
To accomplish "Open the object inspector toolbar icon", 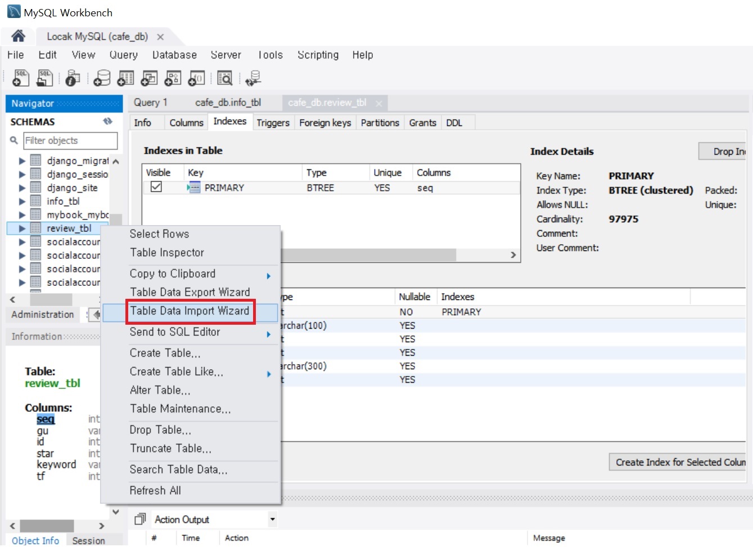I will point(73,78).
